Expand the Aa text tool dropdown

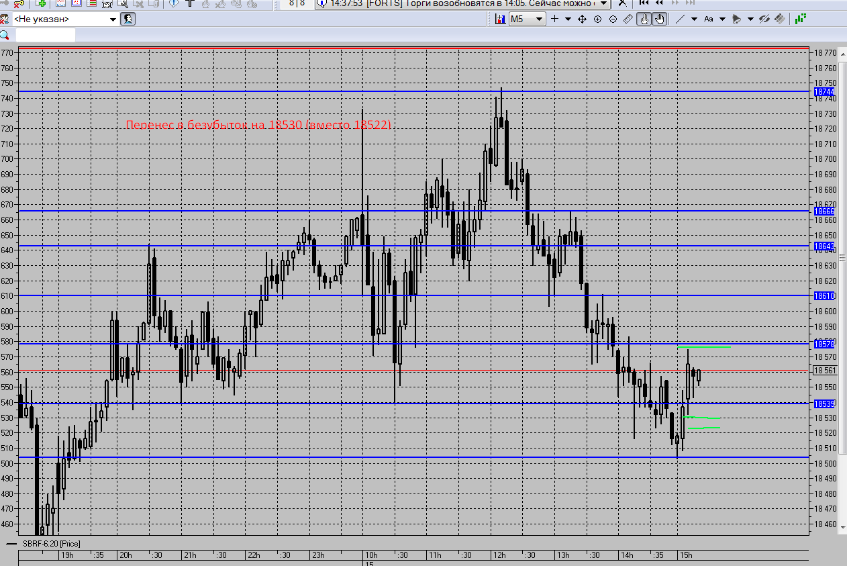coord(721,19)
